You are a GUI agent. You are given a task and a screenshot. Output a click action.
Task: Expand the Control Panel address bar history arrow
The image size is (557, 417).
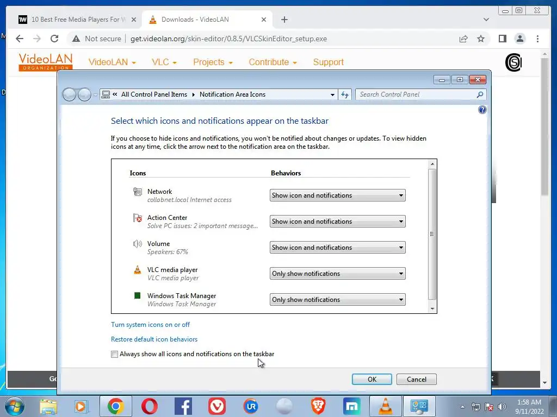coord(332,94)
